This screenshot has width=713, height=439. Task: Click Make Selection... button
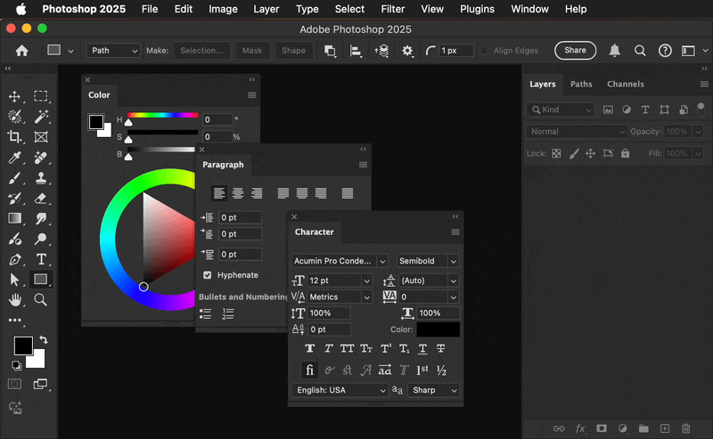click(201, 51)
